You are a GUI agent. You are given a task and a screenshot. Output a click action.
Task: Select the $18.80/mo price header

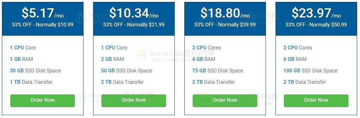[225, 13]
